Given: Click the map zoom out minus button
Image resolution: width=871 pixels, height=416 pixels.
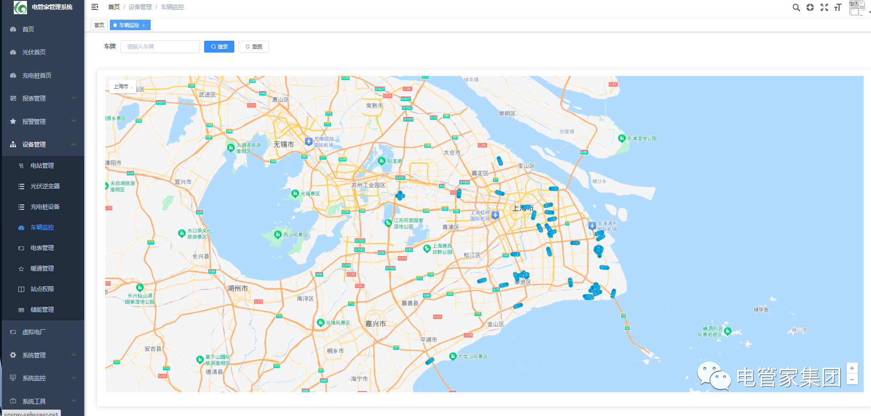Looking at the screenshot, I should tap(852, 379).
